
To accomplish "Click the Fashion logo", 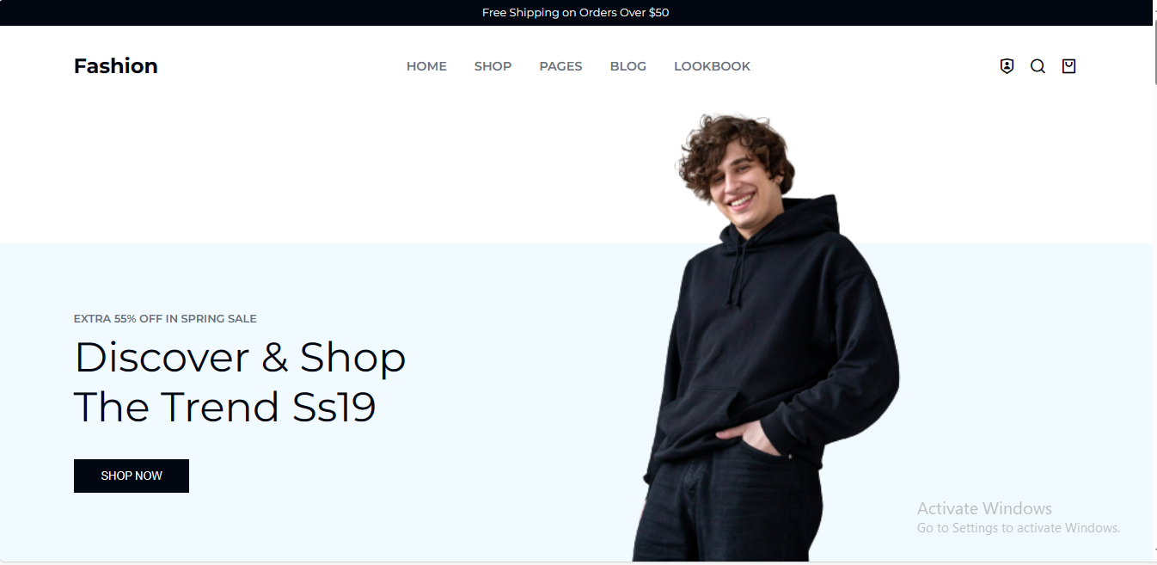I will tap(116, 66).
